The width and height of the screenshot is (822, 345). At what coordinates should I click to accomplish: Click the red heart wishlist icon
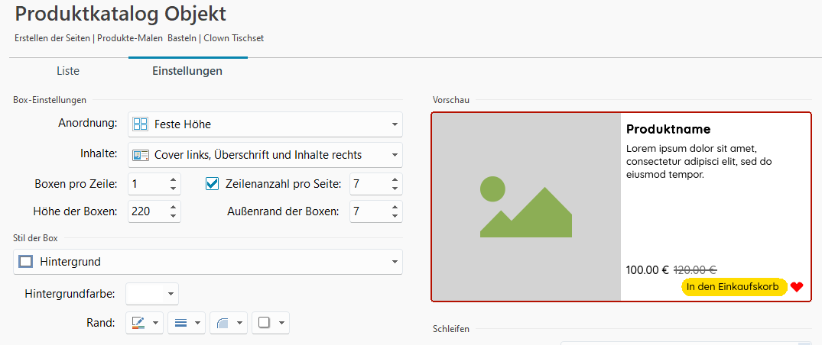797,287
